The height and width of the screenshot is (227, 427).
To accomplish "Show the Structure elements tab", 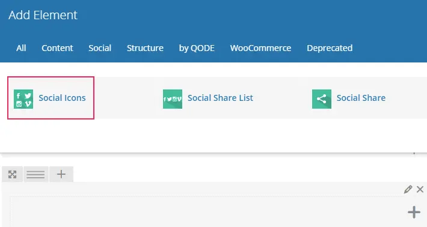I will (145, 48).
